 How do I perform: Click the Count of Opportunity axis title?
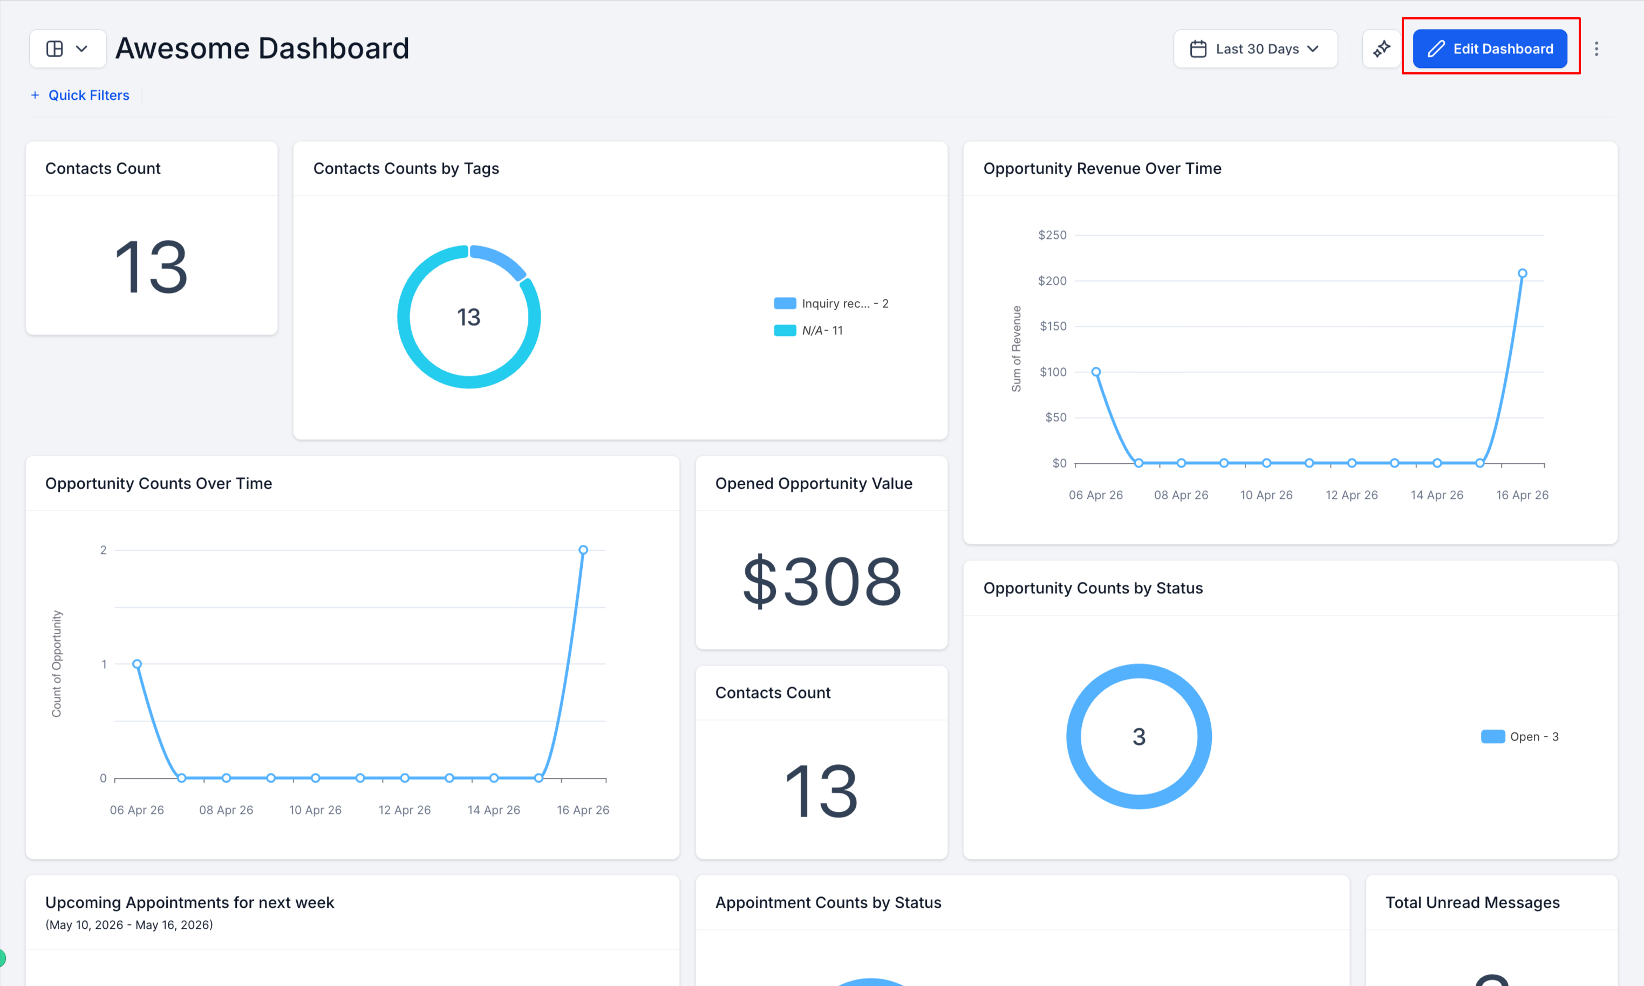tap(57, 664)
